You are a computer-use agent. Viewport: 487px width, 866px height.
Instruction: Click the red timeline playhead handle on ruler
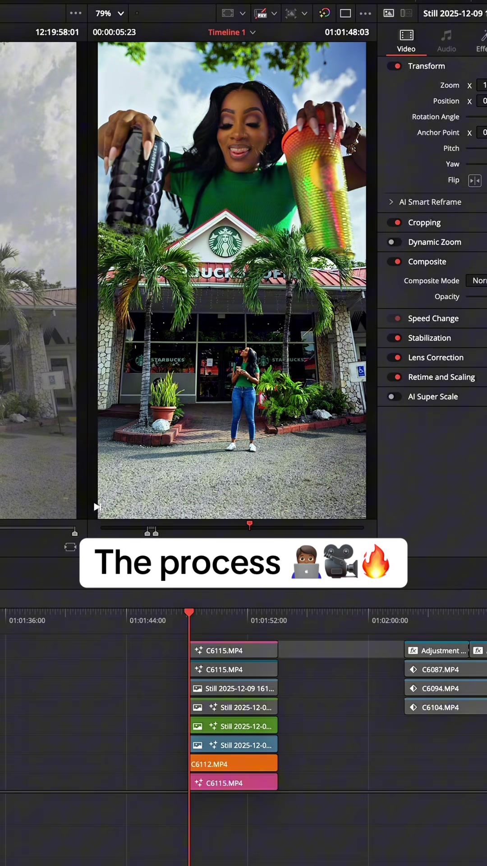pos(189,612)
